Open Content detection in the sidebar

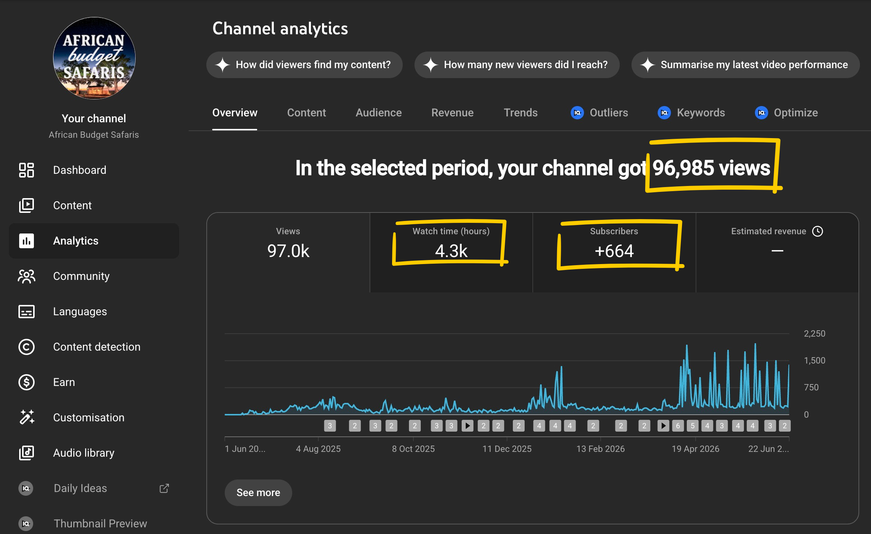[x=94, y=347]
